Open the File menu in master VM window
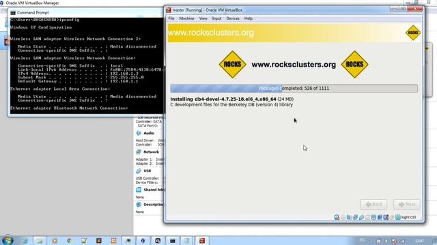This screenshot has width=437, height=245. (x=171, y=18)
